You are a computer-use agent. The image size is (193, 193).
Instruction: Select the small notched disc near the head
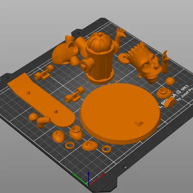click(x=124, y=58)
